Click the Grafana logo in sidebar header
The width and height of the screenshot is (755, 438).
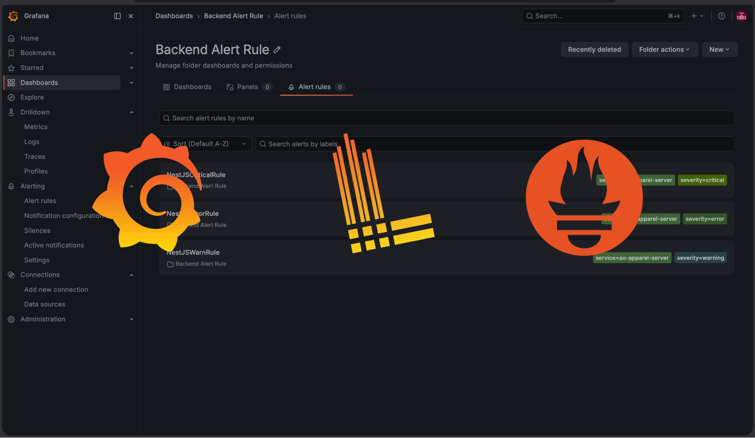click(x=13, y=16)
